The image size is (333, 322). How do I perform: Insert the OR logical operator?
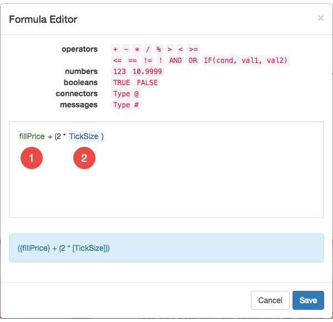(x=193, y=61)
